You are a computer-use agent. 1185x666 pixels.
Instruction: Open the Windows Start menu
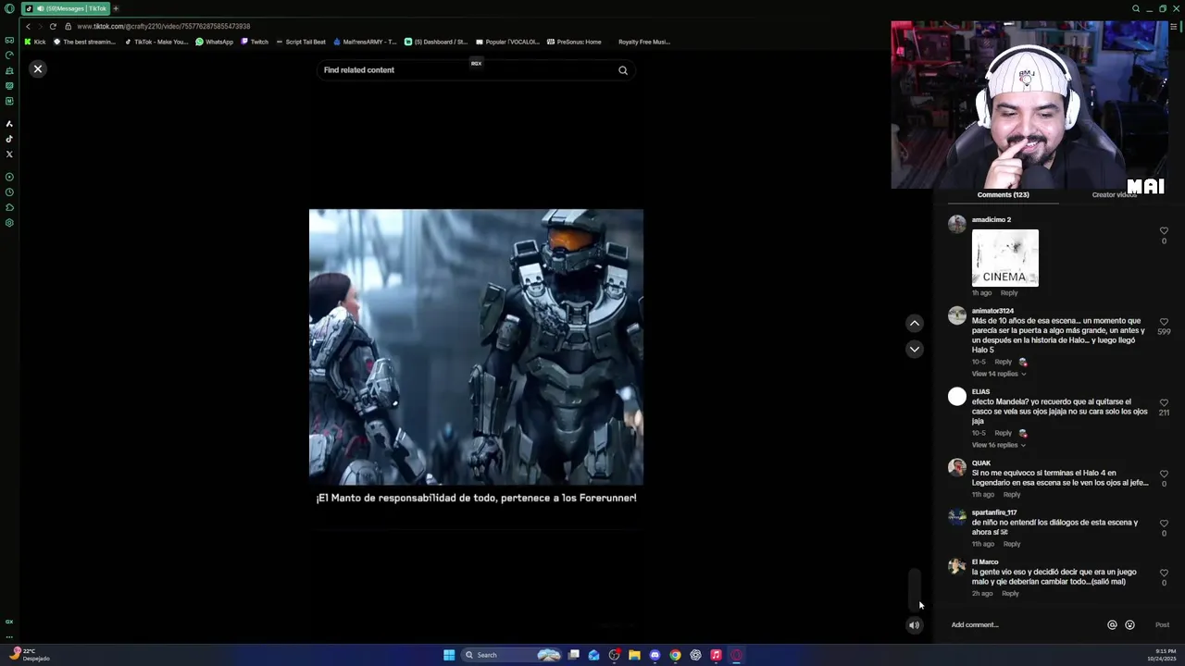click(x=449, y=655)
